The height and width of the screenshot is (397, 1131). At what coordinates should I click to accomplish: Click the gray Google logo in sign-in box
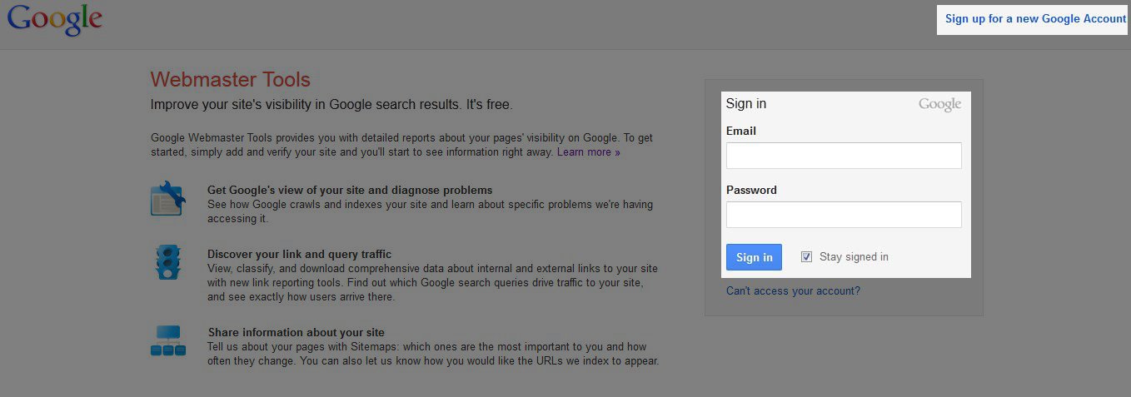click(939, 104)
